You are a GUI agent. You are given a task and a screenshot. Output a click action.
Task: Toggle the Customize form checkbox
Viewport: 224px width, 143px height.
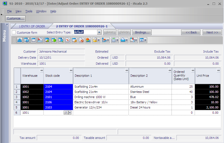(x=14, y=33)
